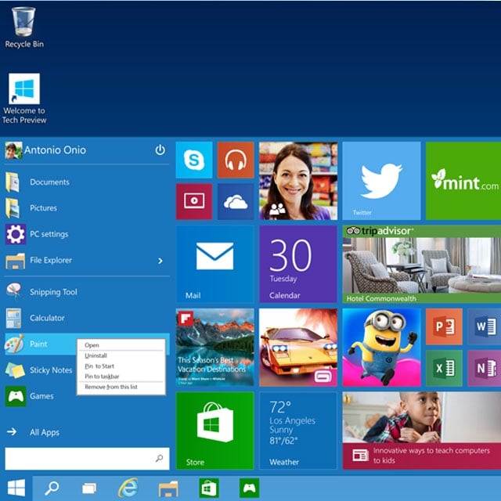
Task: Select Uninstall from the context menu
Action: pos(96,355)
